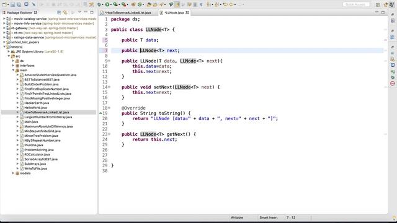Click the New Java Package icon
Image resolution: width=397 pixels, height=223 pixels.
point(133,4)
